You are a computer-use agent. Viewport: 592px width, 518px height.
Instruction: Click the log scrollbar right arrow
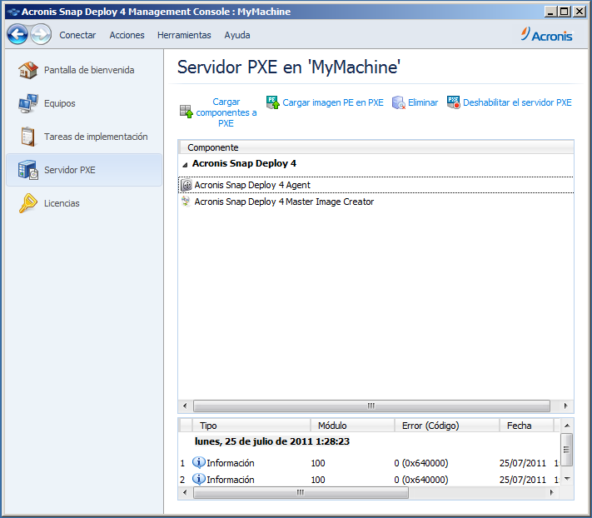[551, 492]
